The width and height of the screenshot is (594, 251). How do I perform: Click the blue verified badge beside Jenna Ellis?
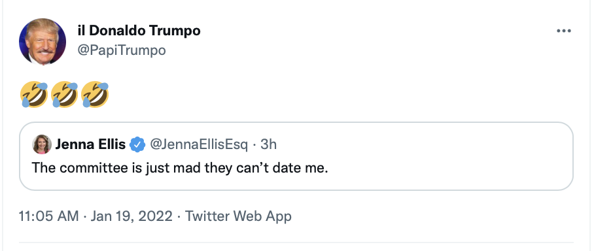pyautogui.click(x=137, y=144)
